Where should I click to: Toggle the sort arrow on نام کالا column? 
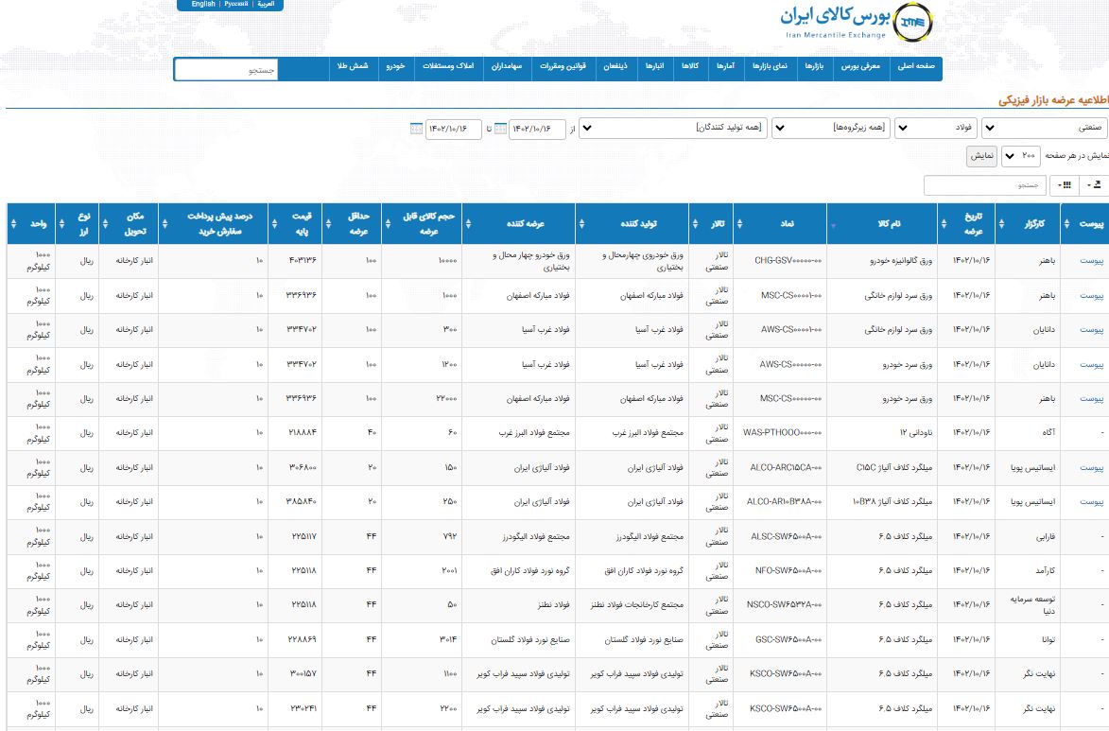coord(833,225)
